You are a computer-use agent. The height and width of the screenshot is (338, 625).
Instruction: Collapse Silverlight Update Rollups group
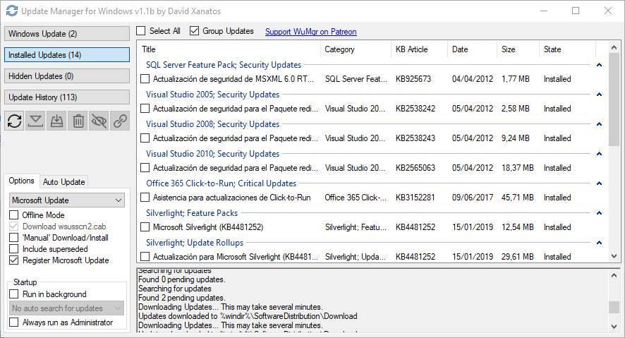(599, 242)
